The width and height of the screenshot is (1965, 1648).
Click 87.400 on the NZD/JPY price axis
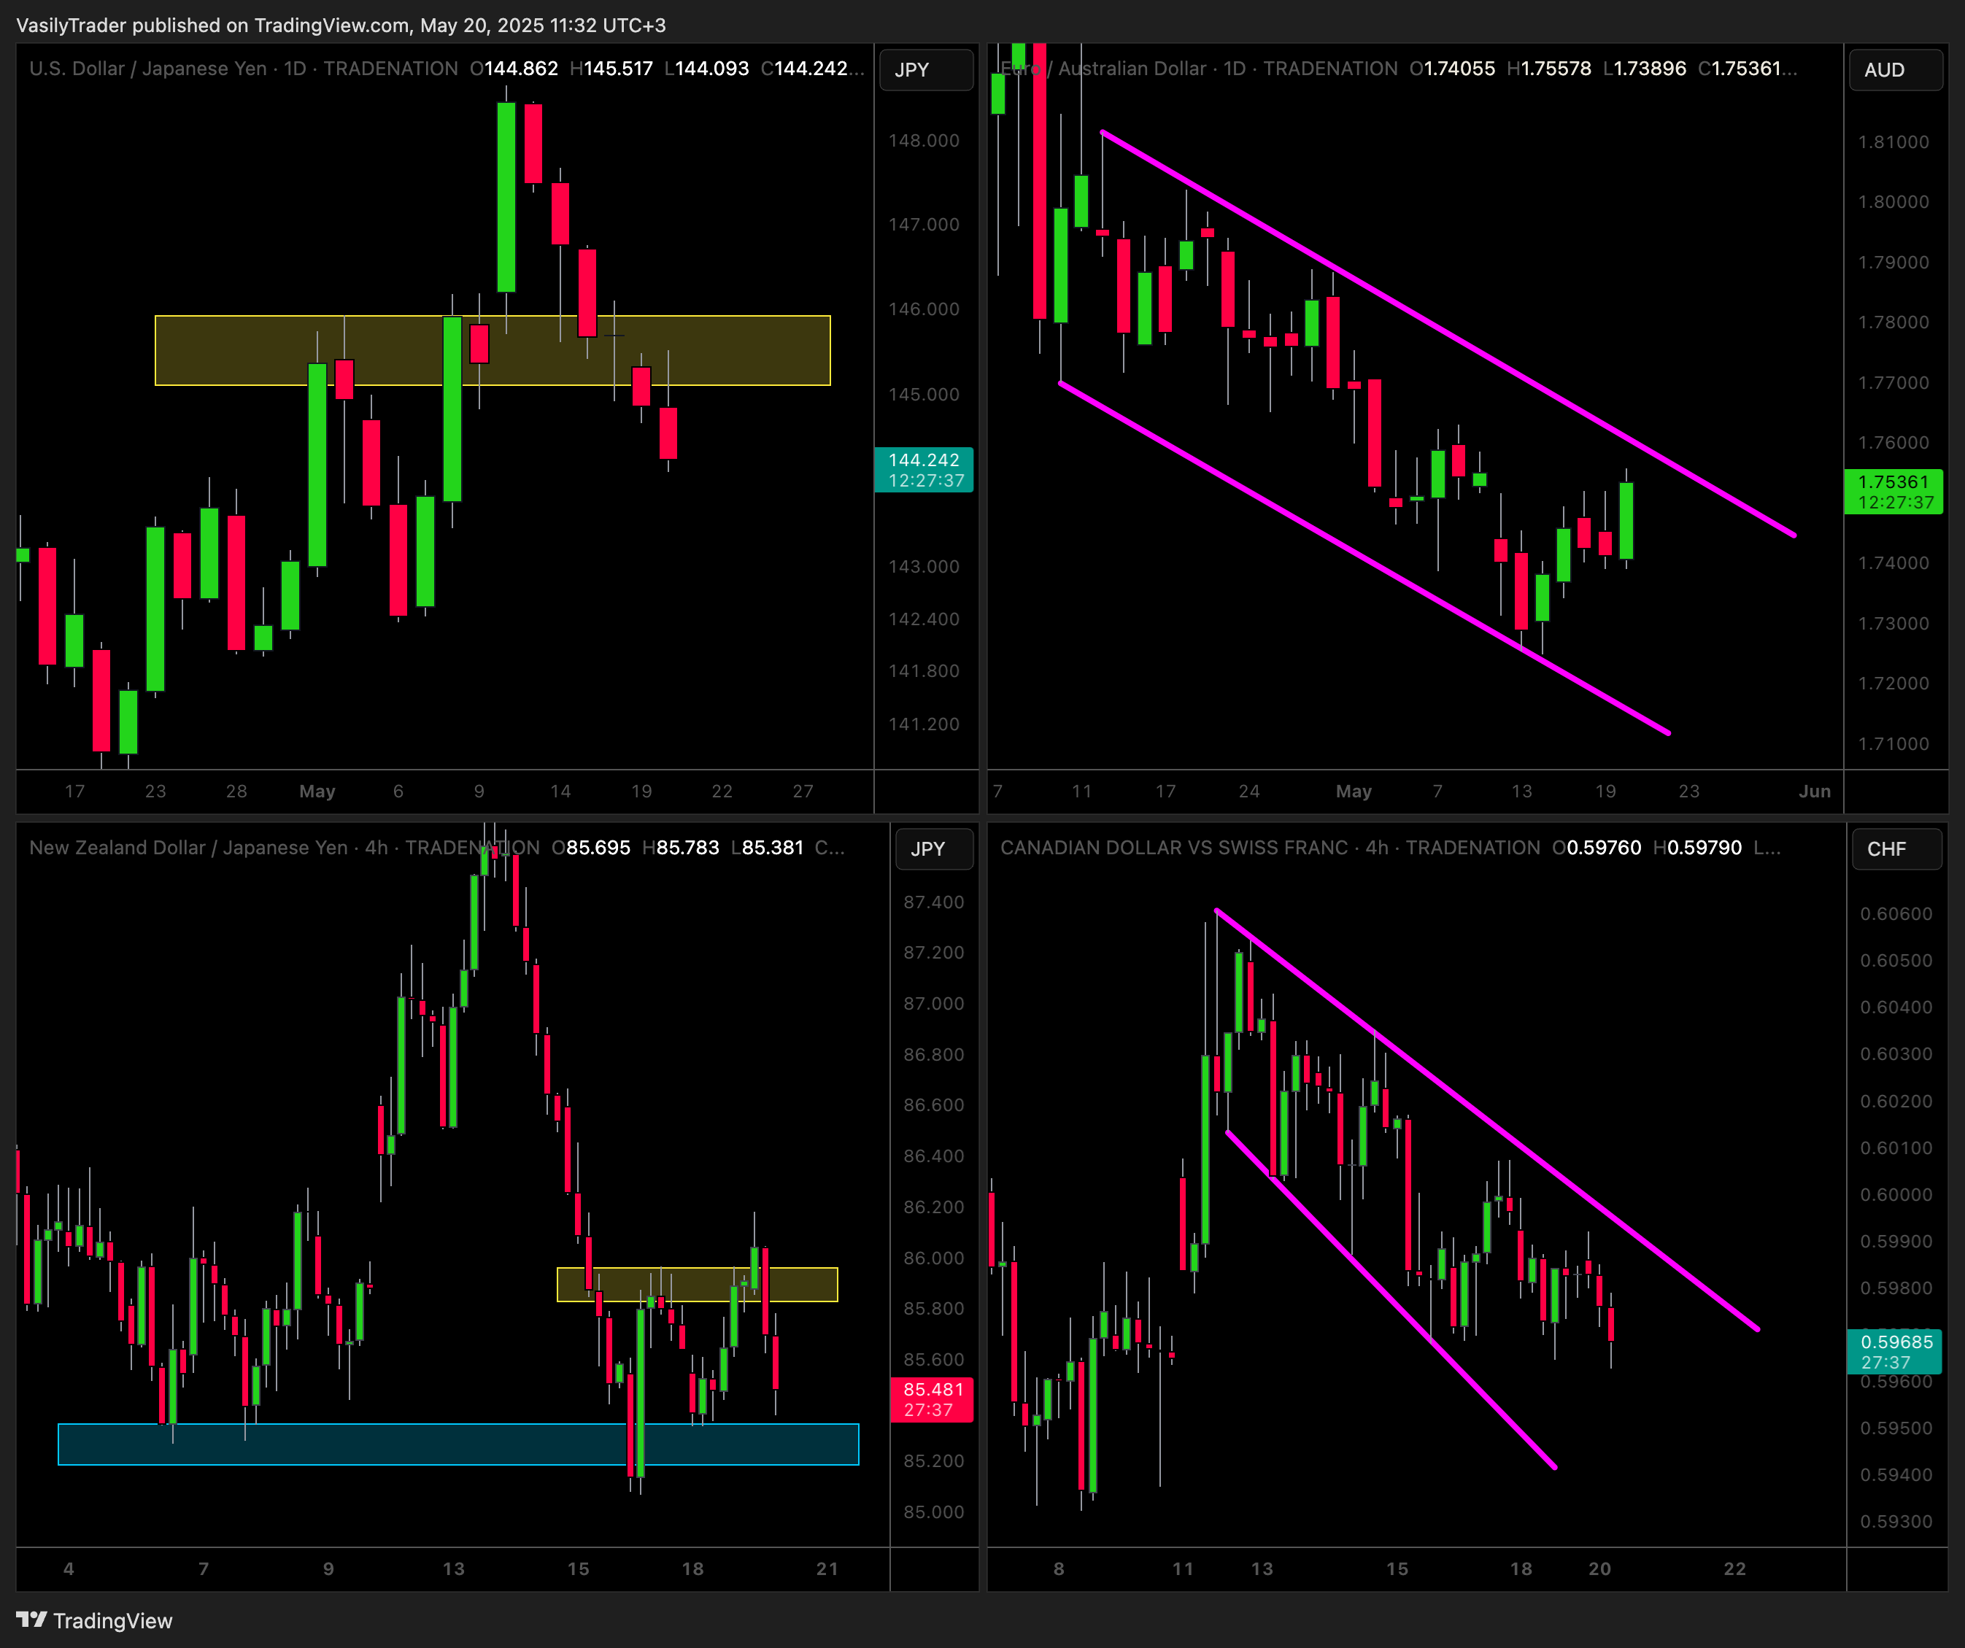coord(933,902)
